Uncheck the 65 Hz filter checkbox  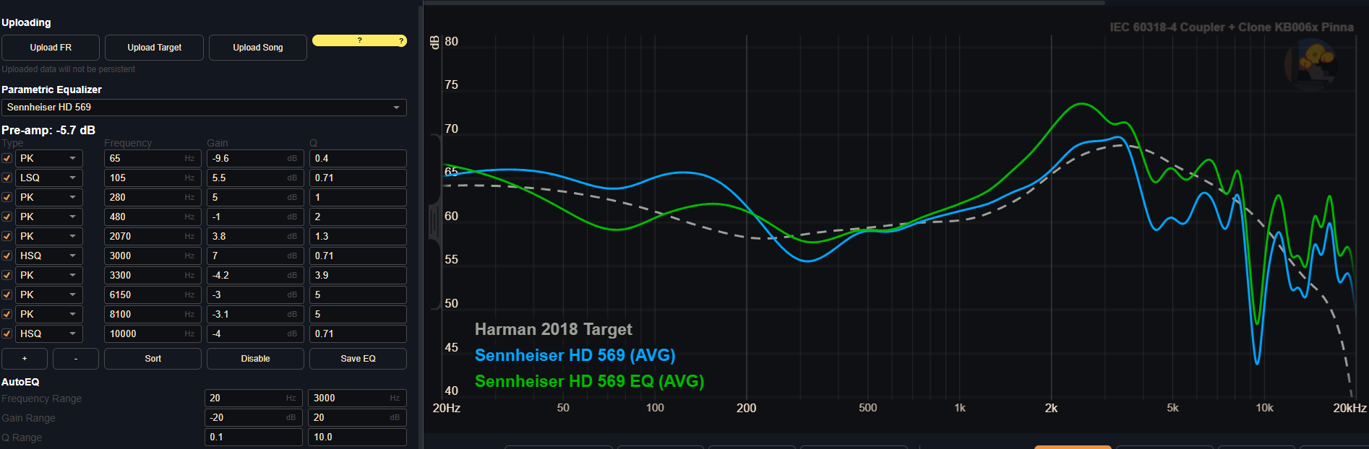click(x=7, y=158)
